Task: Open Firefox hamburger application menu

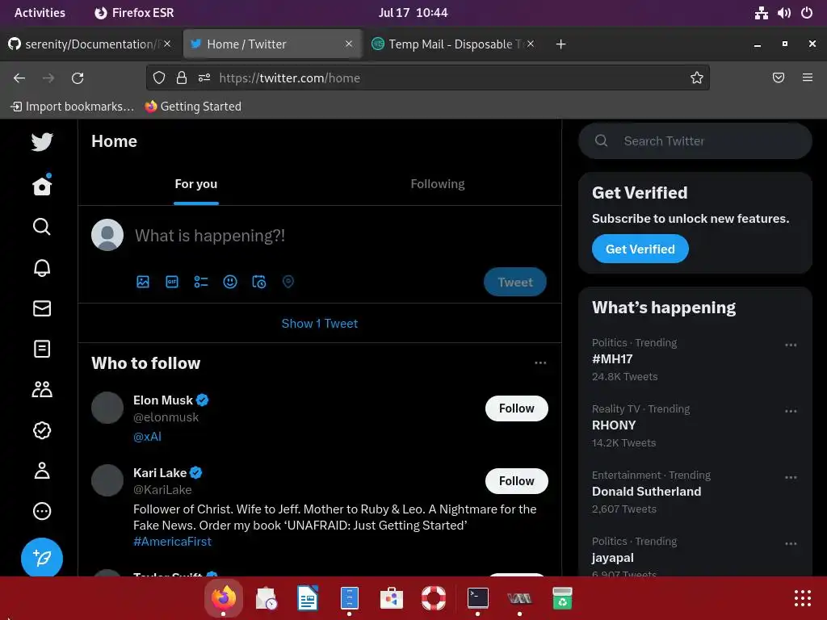Action: point(808,78)
